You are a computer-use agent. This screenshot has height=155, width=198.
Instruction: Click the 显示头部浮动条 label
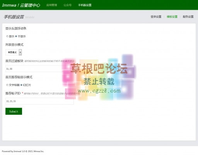point(16,28)
